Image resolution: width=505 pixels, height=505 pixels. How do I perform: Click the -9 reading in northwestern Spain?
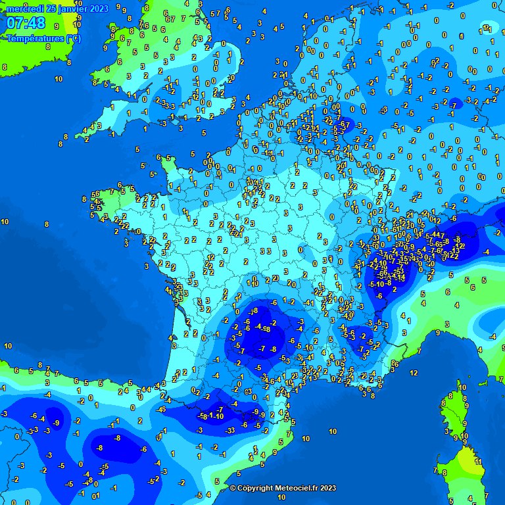pyautogui.click(x=57, y=423)
